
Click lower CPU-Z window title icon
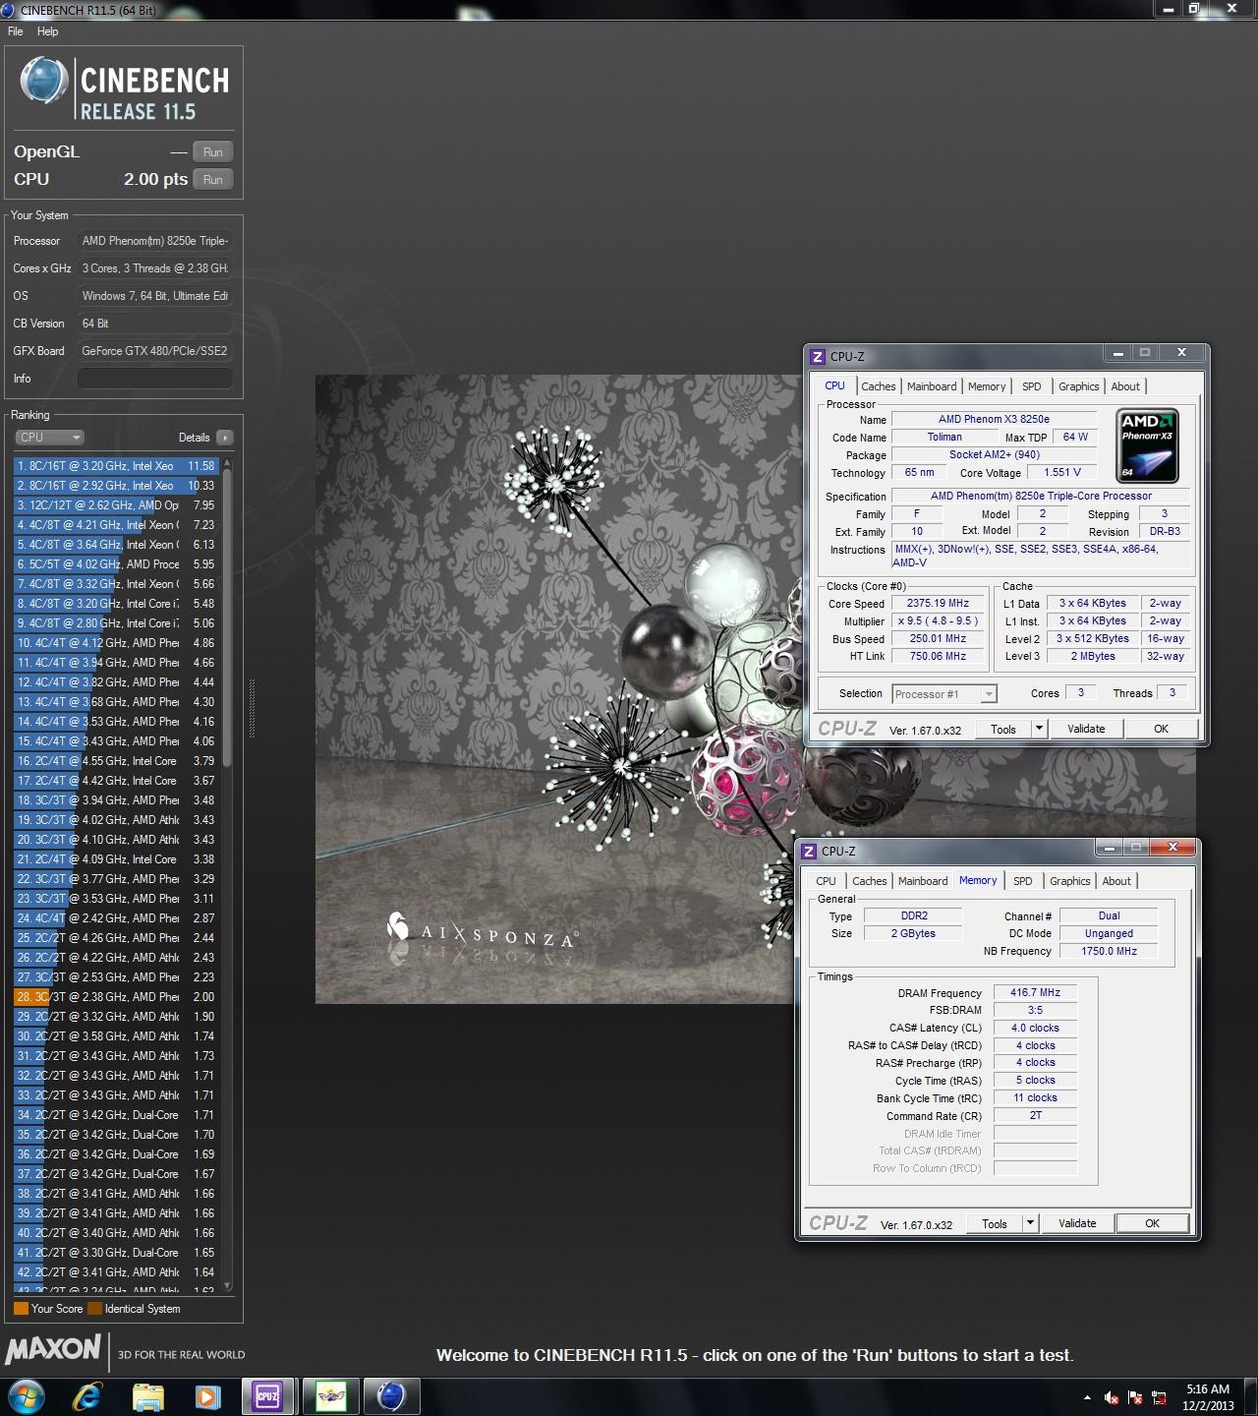[x=808, y=851]
